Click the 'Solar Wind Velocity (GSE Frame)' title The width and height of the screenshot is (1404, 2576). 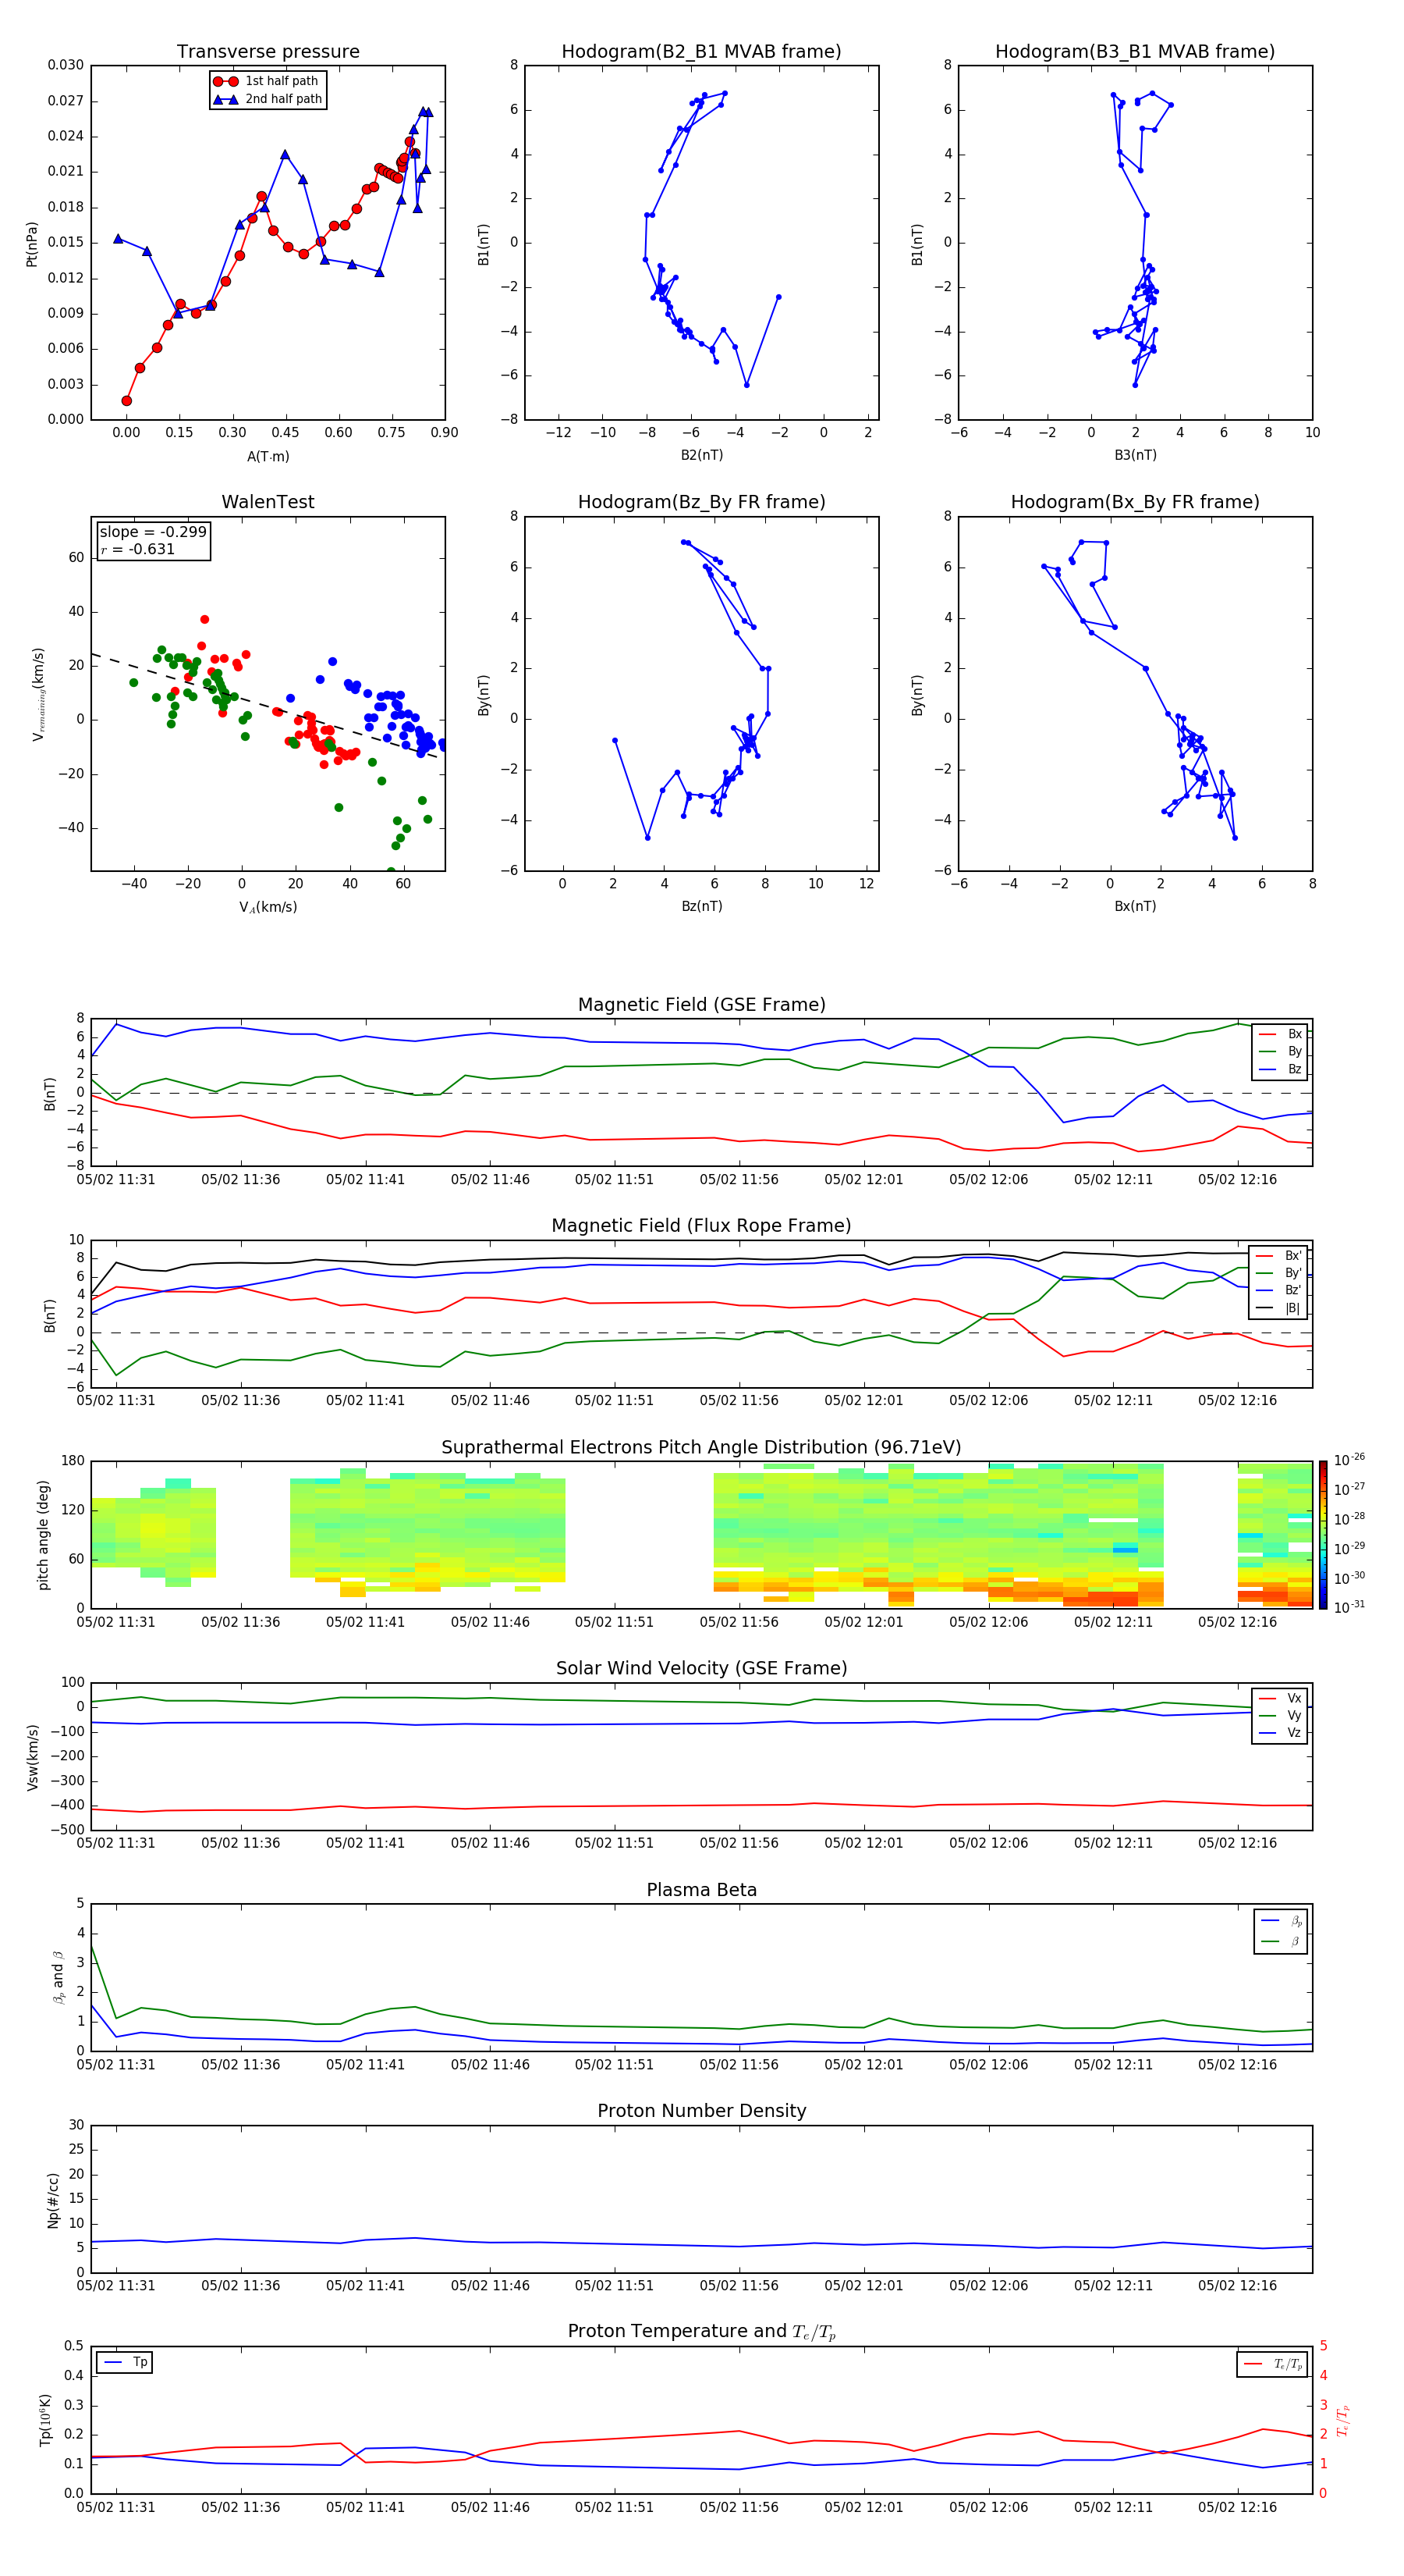pos(701,1668)
